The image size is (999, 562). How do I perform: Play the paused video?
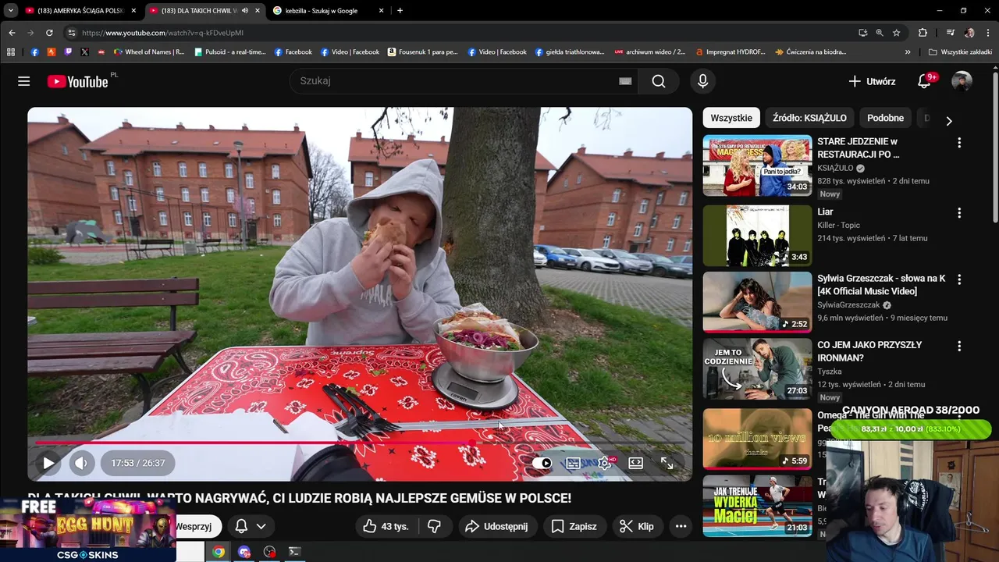(48, 463)
